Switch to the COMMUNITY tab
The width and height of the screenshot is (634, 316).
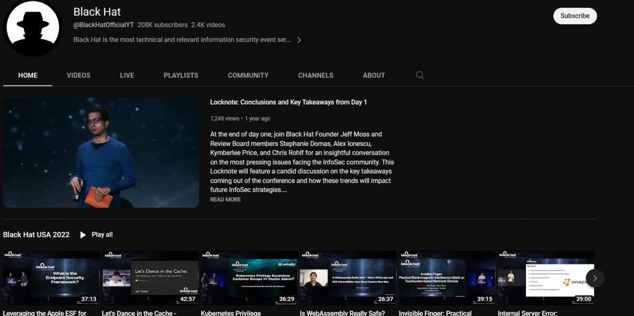point(248,76)
